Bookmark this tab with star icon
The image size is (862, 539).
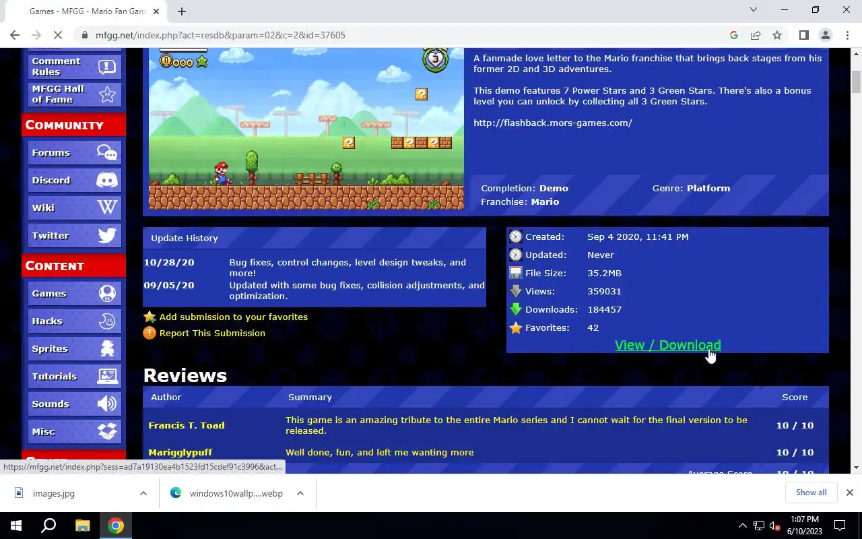coord(777,35)
